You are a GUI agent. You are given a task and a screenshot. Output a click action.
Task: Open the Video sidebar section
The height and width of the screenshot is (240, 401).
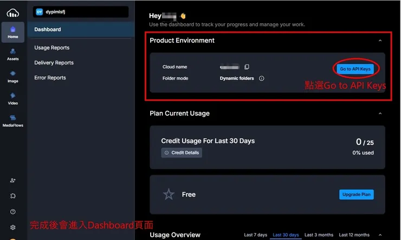coord(13,99)
